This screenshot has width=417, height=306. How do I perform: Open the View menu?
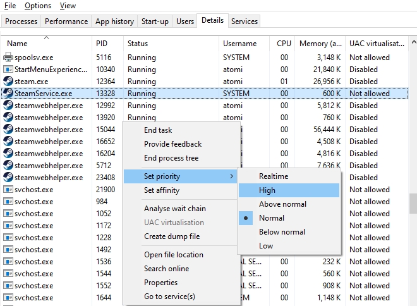coord(68,6)
